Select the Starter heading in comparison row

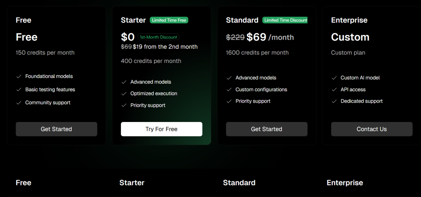coord(132,183)
